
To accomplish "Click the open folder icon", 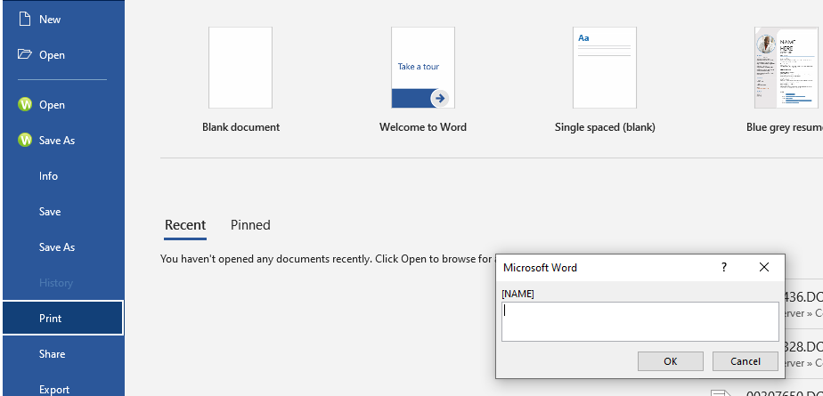I will tap(25, 54).
